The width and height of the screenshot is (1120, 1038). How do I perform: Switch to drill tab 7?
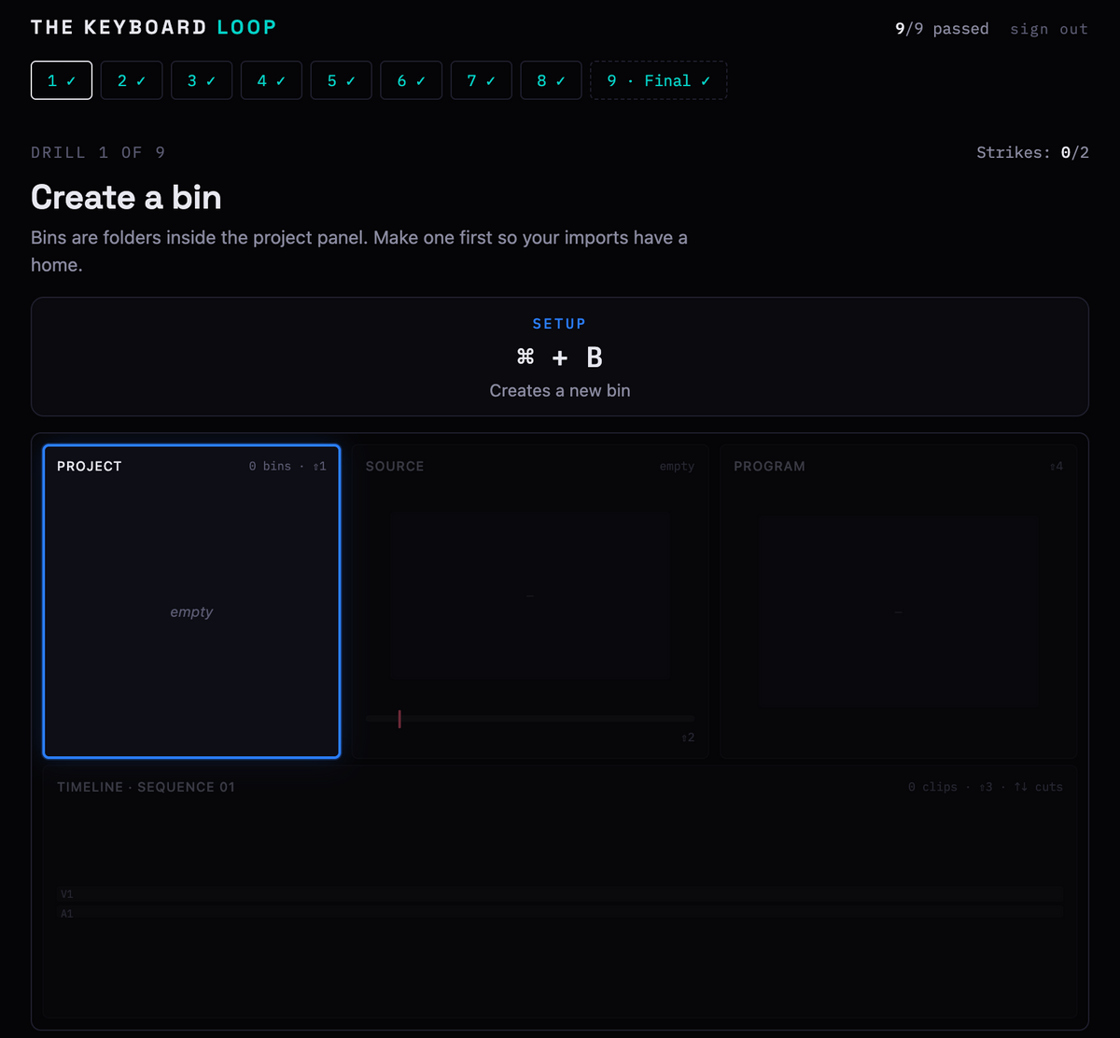click(x=482, y=80)
